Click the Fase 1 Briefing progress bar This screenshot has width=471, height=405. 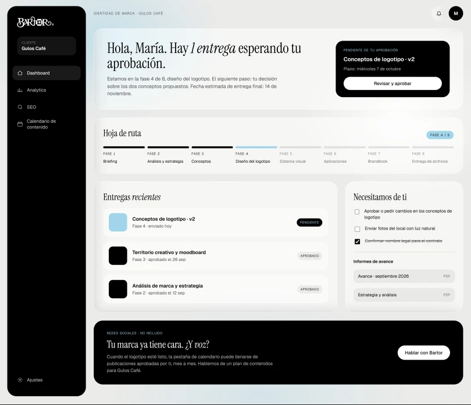[124, 147]
